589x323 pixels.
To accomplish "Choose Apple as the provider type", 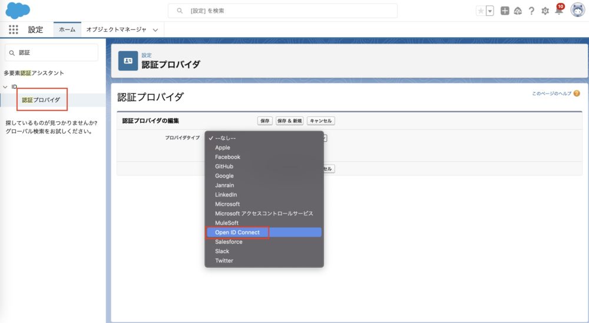I will pos(264,148).
